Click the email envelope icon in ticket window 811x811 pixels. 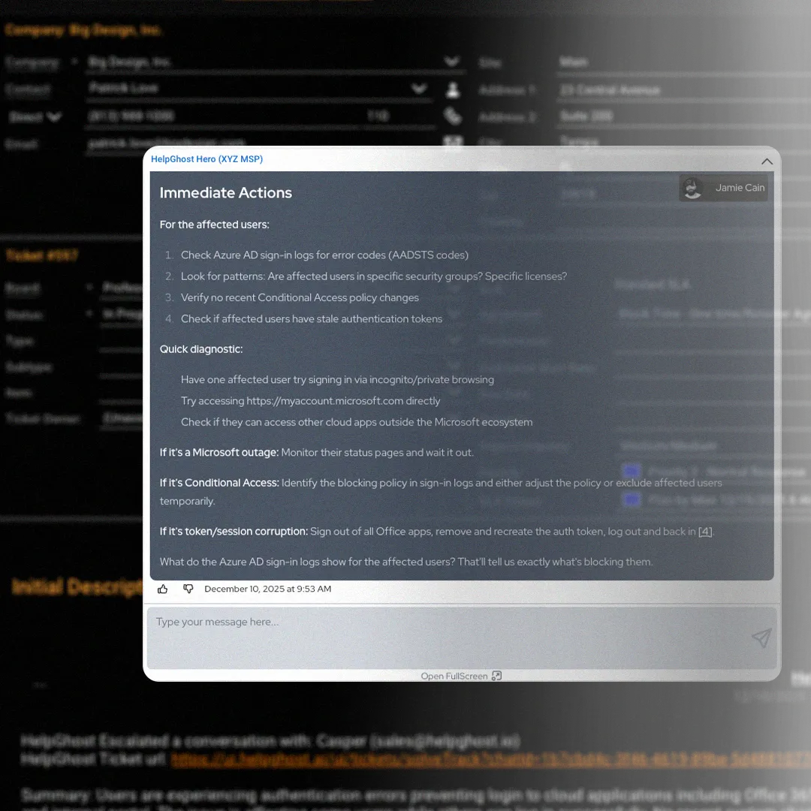click(453, 140)
